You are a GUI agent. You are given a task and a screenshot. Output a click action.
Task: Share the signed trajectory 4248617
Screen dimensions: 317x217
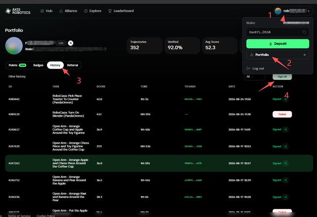[285, 130]
